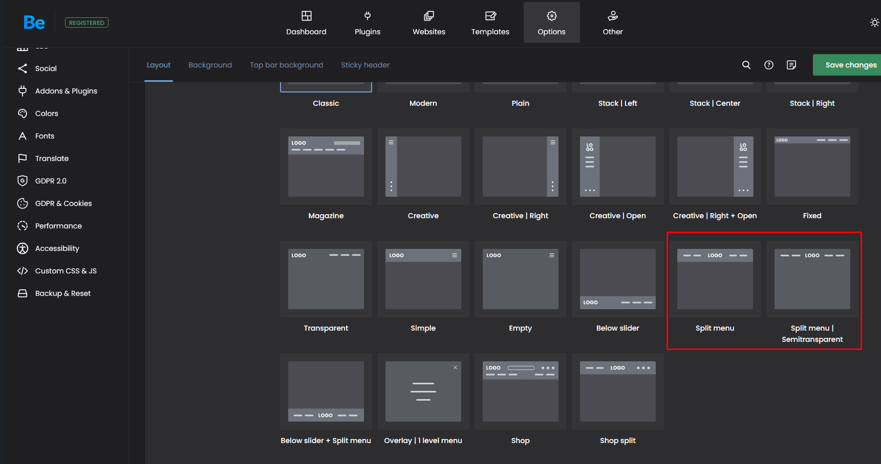This screenshot has height=464, width=881.
Task: Select the Below slider header layout thumbnail
Action: (x=618, y=279)
